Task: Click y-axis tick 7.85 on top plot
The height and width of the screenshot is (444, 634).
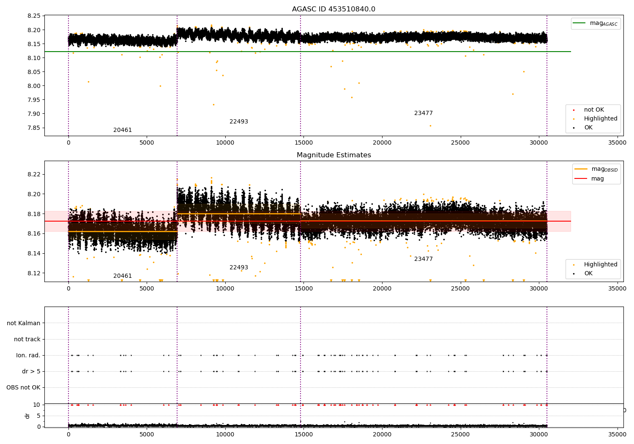Action: pyautogui.click(x=33, y=128)
